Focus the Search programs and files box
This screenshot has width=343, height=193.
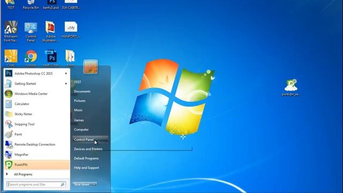tap(36, 184)
